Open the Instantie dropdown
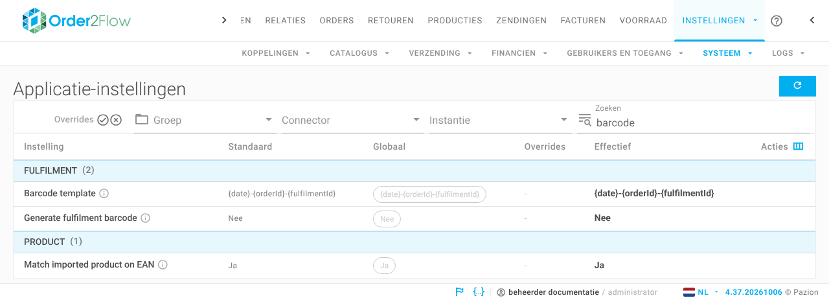The width and height of the screenshot is (829, 298). click(499, 120)
